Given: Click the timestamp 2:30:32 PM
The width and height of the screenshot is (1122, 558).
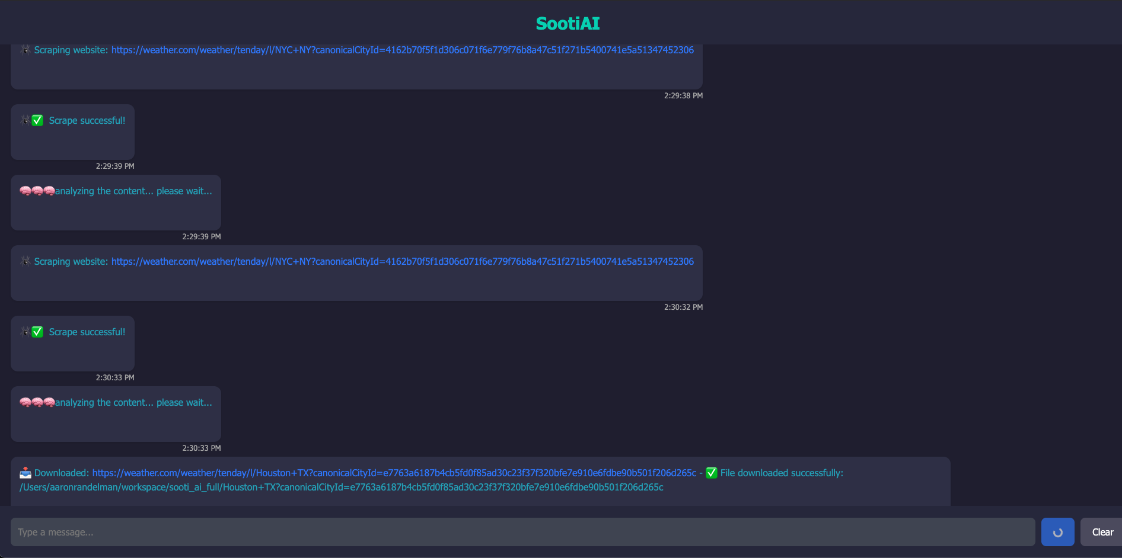Looking at the screenshot, I should (683, 307).
